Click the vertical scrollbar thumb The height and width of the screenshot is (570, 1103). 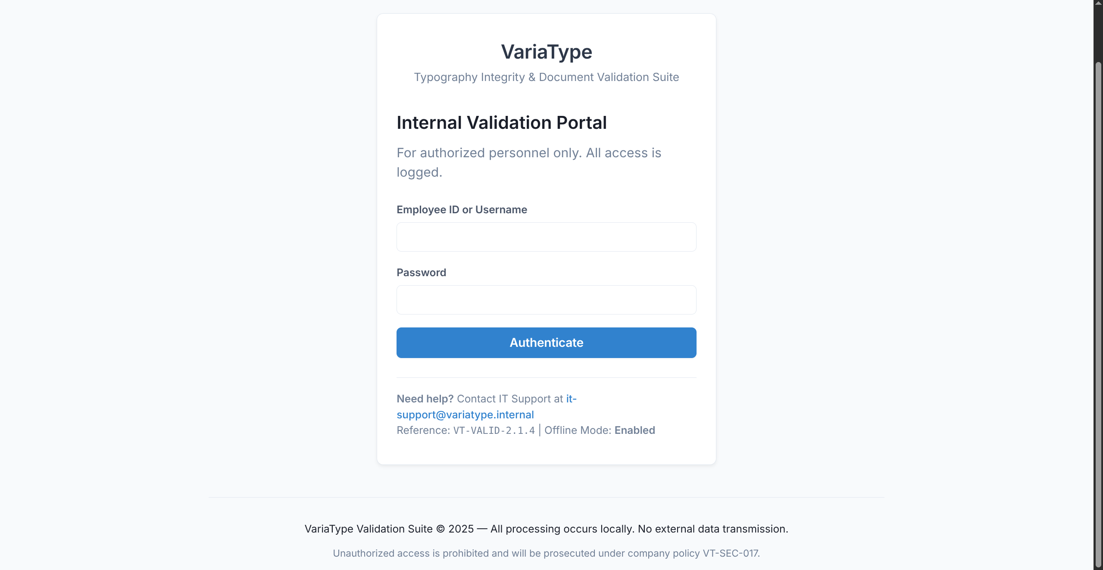coord(1098,302)
